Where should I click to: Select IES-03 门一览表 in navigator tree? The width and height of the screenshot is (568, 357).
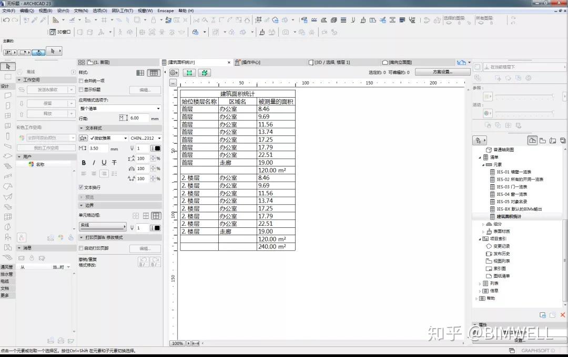[x=512, y=187]
